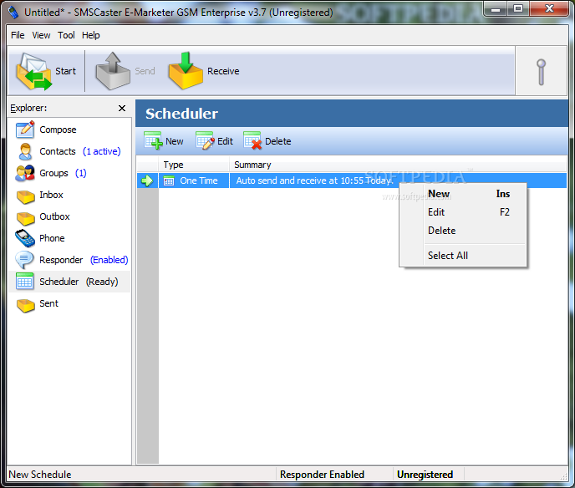The height and width of the screenshot is (488, 575).
Task: Open the Contacts icon in Explorer
Action: click(x=25, y=151)
